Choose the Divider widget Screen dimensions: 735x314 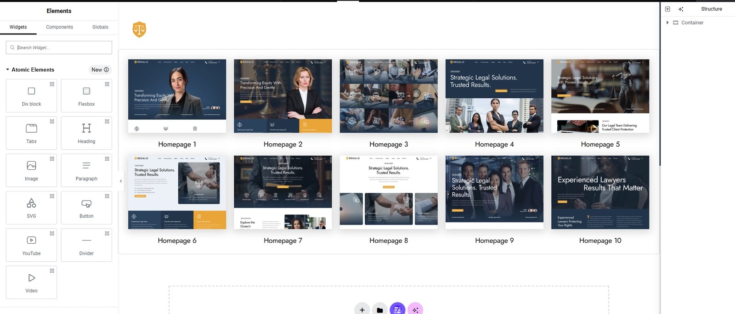coord(86,245)
